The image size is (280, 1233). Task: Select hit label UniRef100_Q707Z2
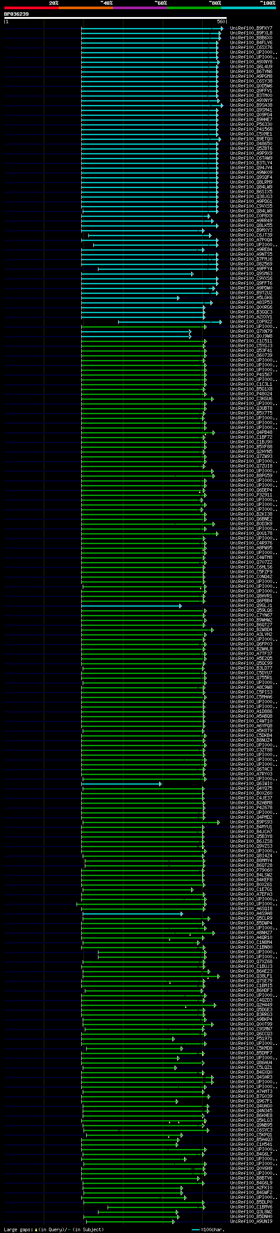[251, 562]
